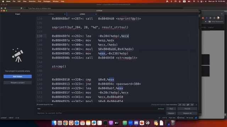Open Reminders from the Dock
The width and height of the screenshot is (227, 127).
coord(99,123)
